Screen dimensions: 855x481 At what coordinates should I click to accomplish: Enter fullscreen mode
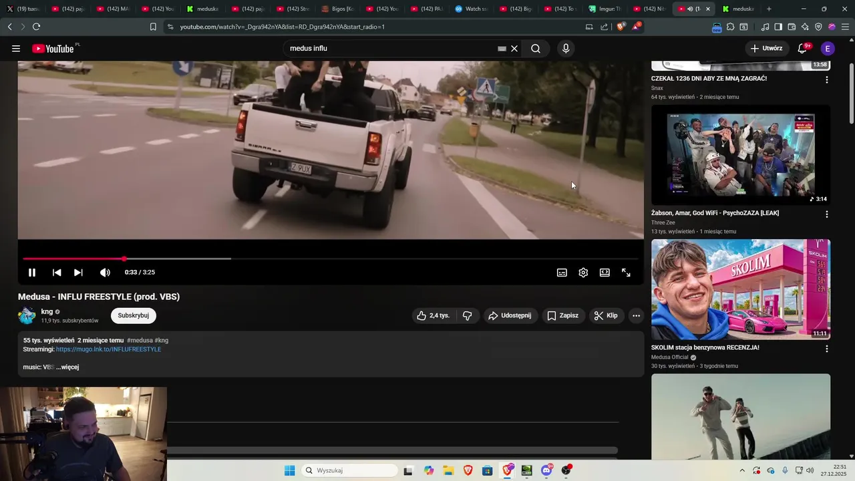[x=626, y=273]
